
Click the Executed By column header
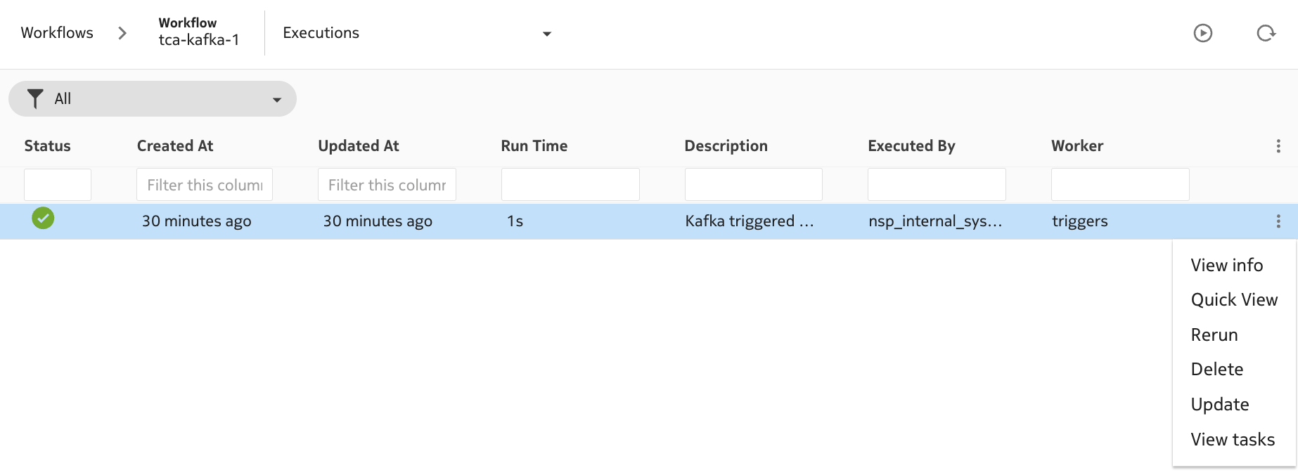(911, 146)
